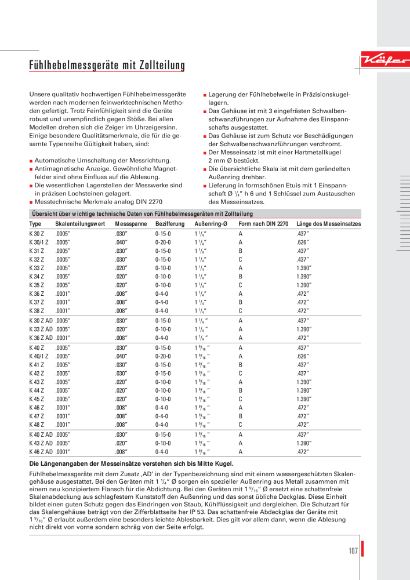The width and height of the screenshot is (410, 580).
Task: Click the 'Form nach DIN 2270' column header
Action: tap(263, 224)
